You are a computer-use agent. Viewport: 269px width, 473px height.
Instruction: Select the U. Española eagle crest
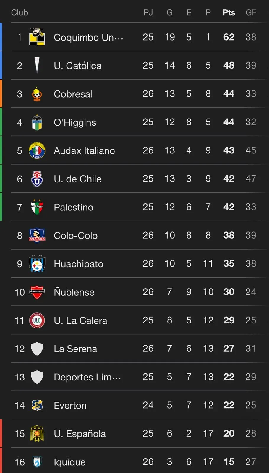click(x=37, y=434)
